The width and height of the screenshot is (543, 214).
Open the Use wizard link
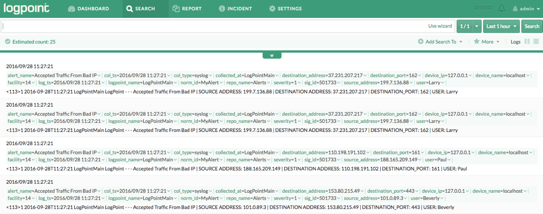(440, 26)
